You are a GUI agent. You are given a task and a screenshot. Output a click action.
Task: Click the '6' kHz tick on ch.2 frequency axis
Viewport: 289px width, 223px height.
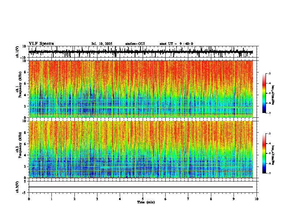point(26,144)
